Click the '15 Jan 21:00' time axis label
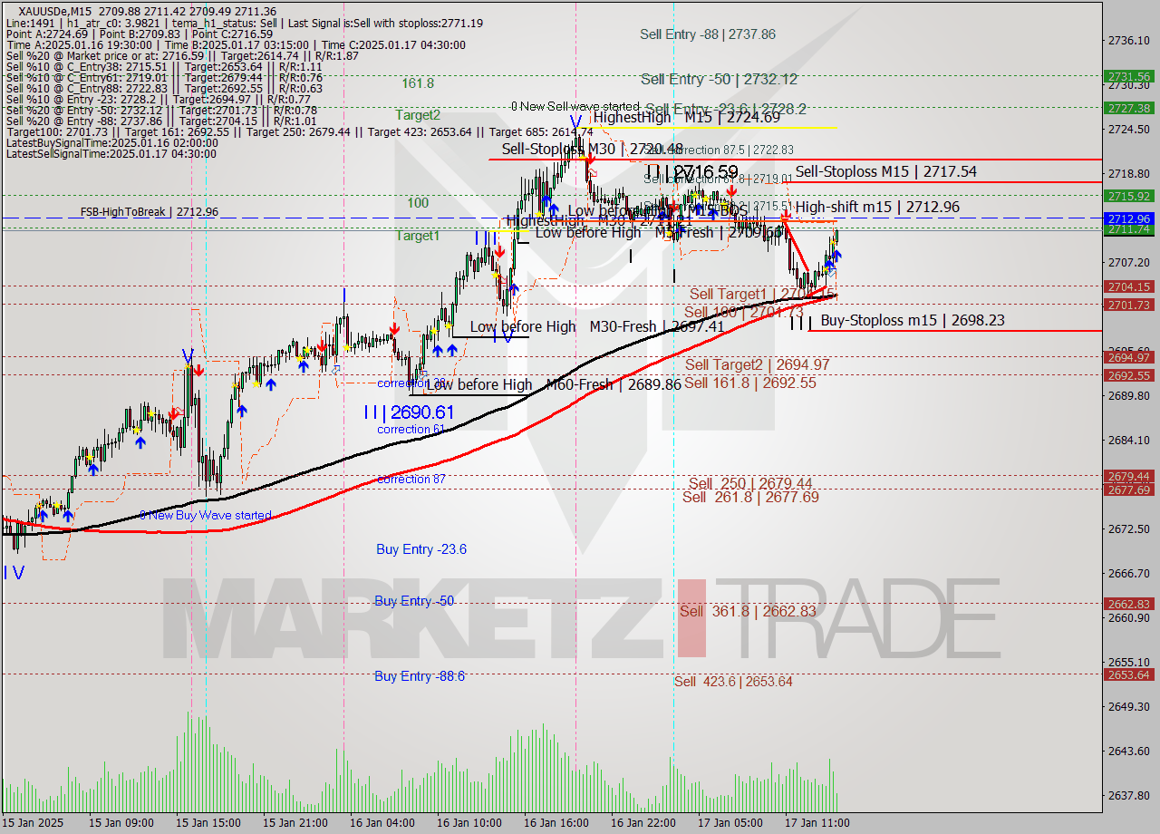This screenshot has width=1160, height=834. [x=295, y=823]
